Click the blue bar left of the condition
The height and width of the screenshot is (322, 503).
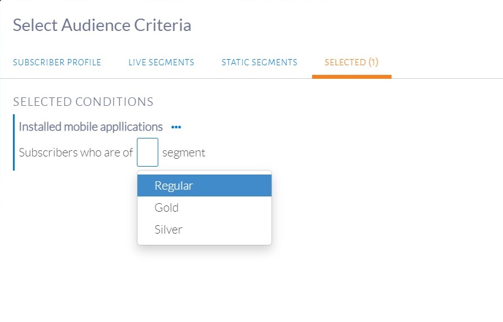pyautogui.click(x=14, y=142)
